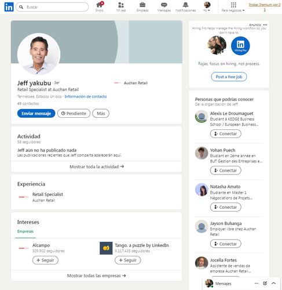The image size is (282, 290).
Task: Open Joceila Fortes profile
Action: point(224,260)
